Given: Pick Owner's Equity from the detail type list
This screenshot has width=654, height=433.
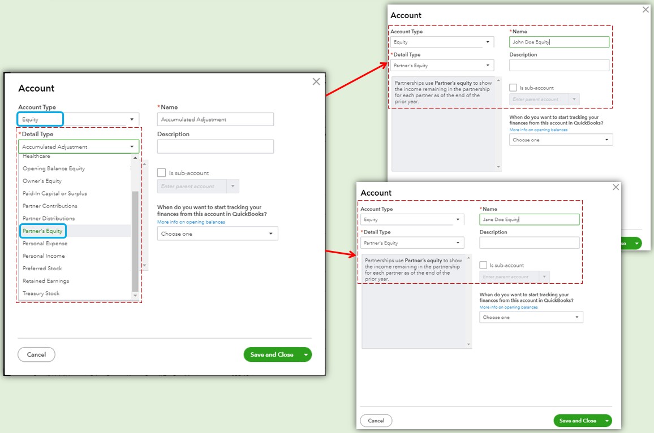Looking at the screenshot, I should pyautogui.click(x=42, y=181).
